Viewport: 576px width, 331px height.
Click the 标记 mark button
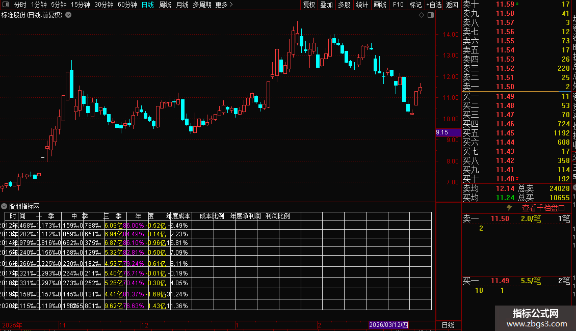coord(416,5)
